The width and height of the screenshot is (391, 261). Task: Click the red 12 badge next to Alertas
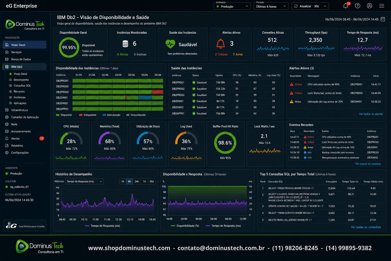(x=42, y=138)
